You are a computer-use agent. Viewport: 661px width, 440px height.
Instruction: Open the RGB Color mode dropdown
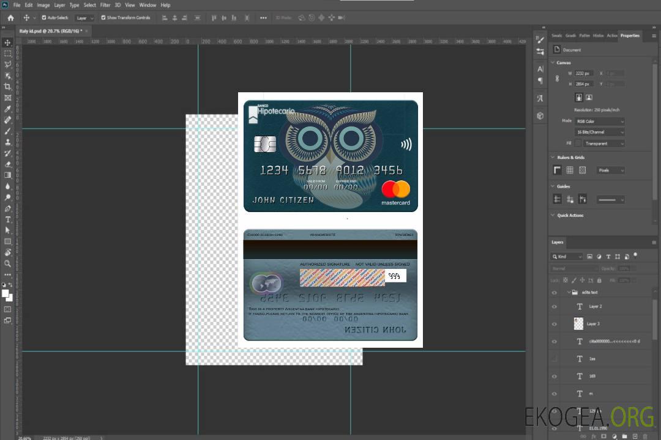[599, 121]
